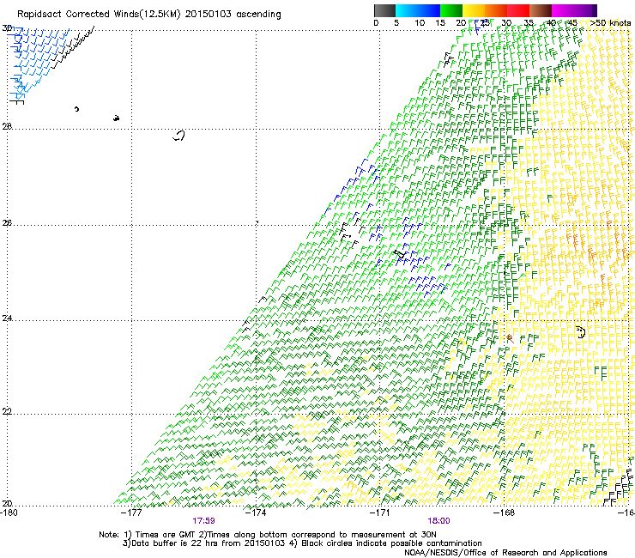The height and width of the screenshot is (558, 635).
Task: Click the brown 35-40 knots legend segment
Action: tap(541, 10)
